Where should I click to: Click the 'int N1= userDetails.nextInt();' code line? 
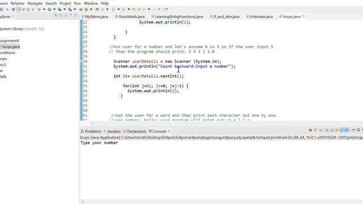click(x=149, y=76)
